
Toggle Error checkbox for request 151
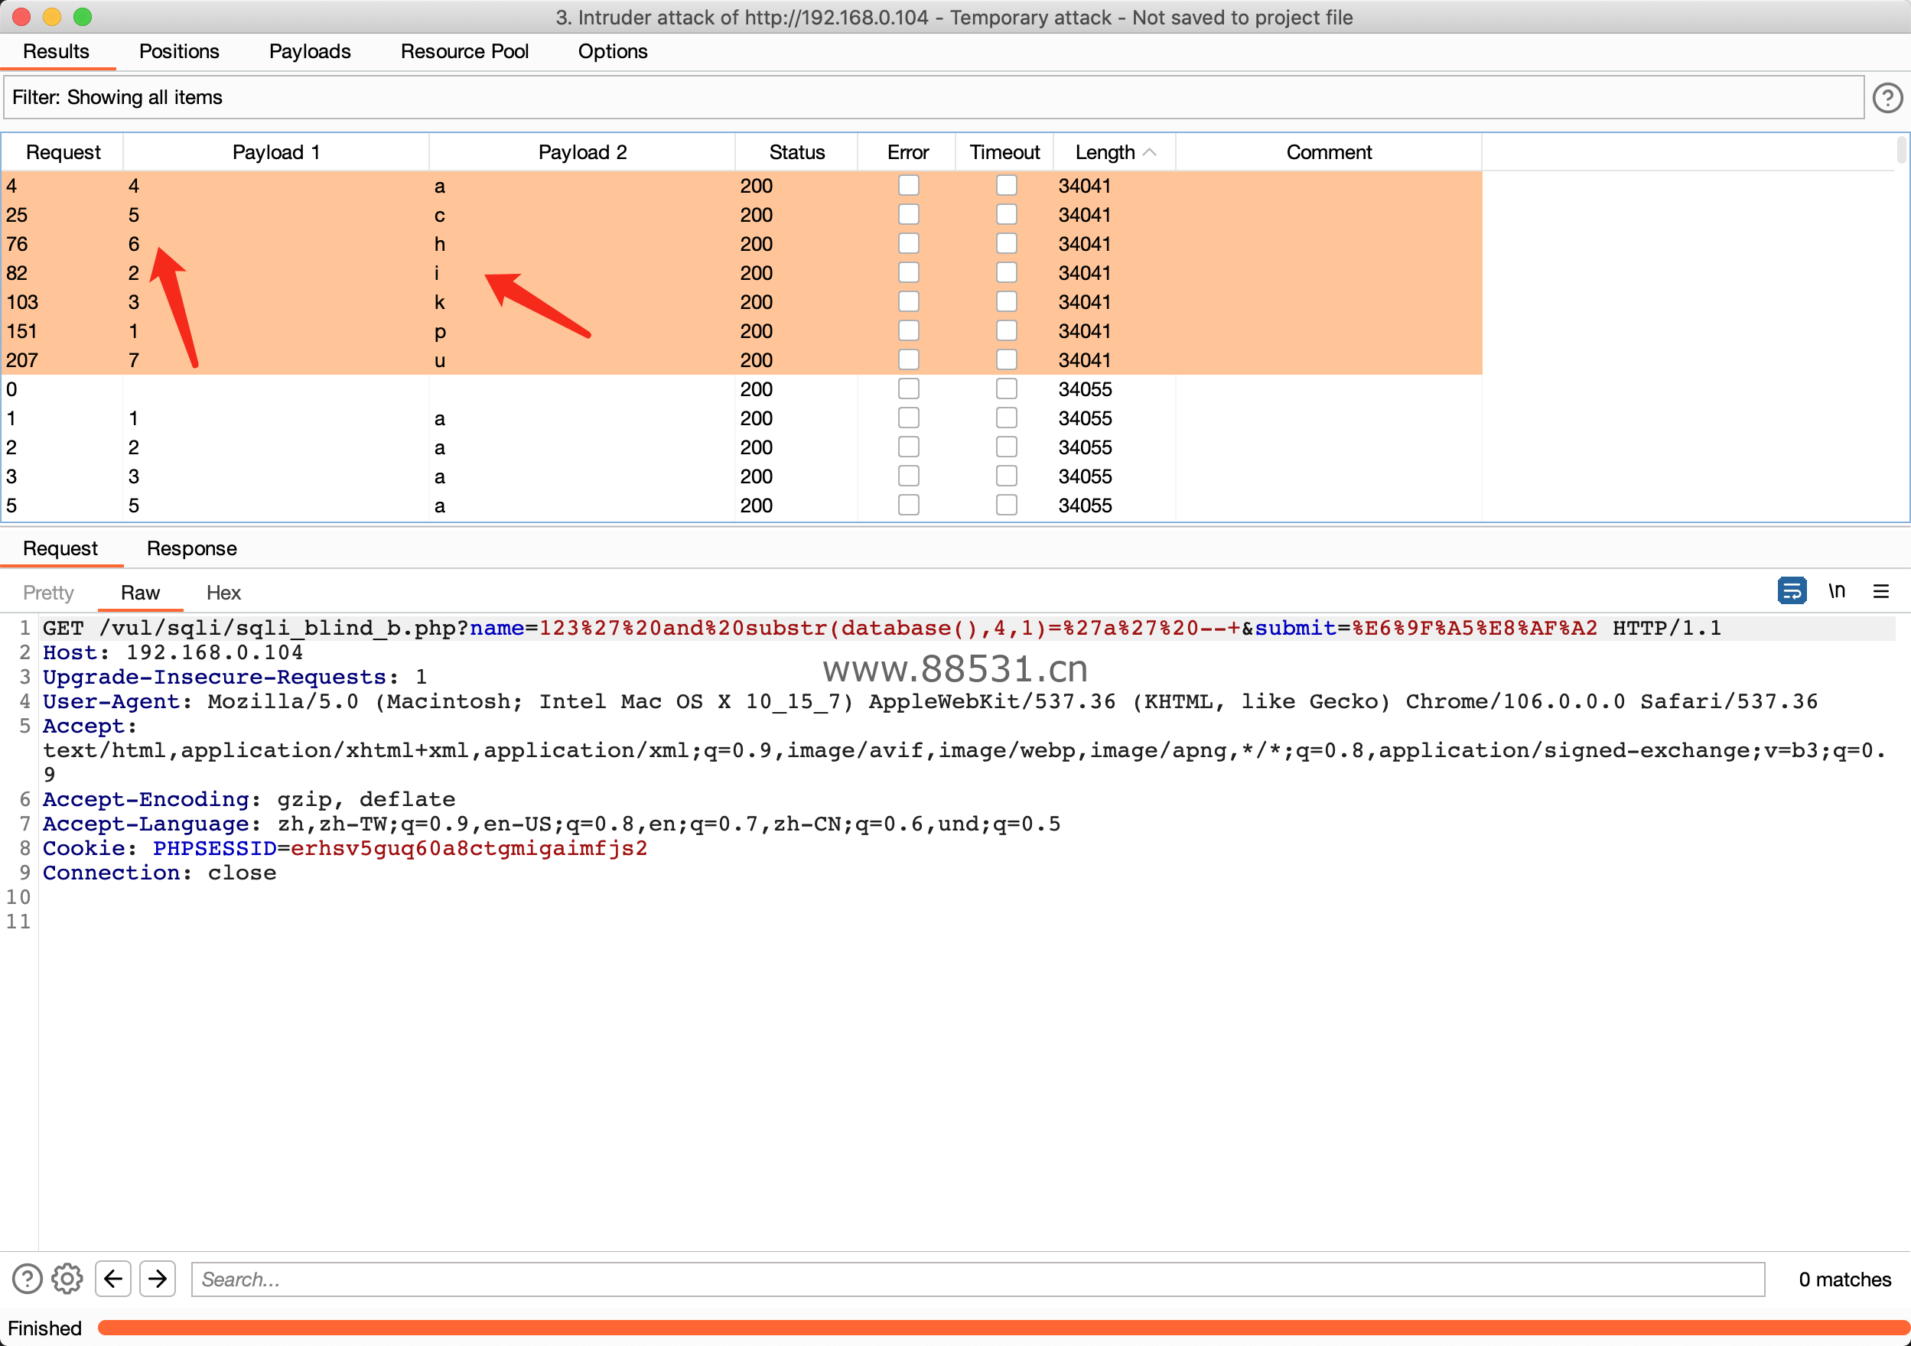tap(908, 331)
